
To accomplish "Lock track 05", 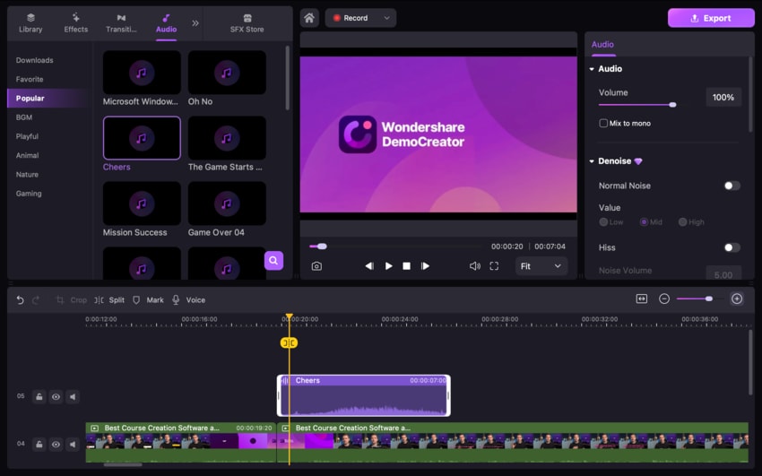I will (x=39, y=397).
